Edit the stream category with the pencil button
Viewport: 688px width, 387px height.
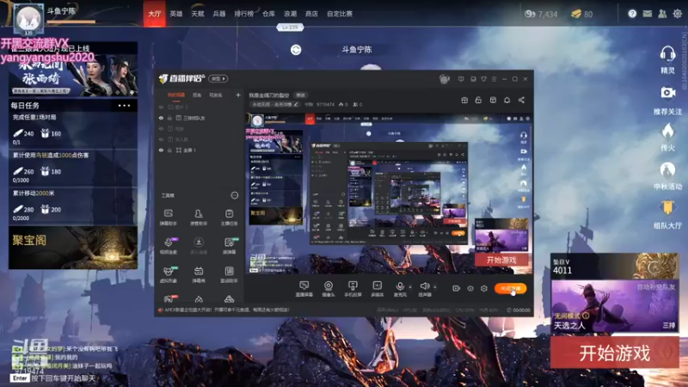point(296,104)
